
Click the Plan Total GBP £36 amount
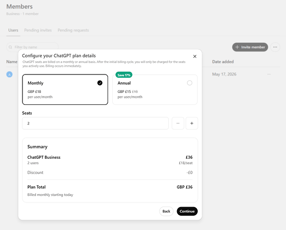184,187
